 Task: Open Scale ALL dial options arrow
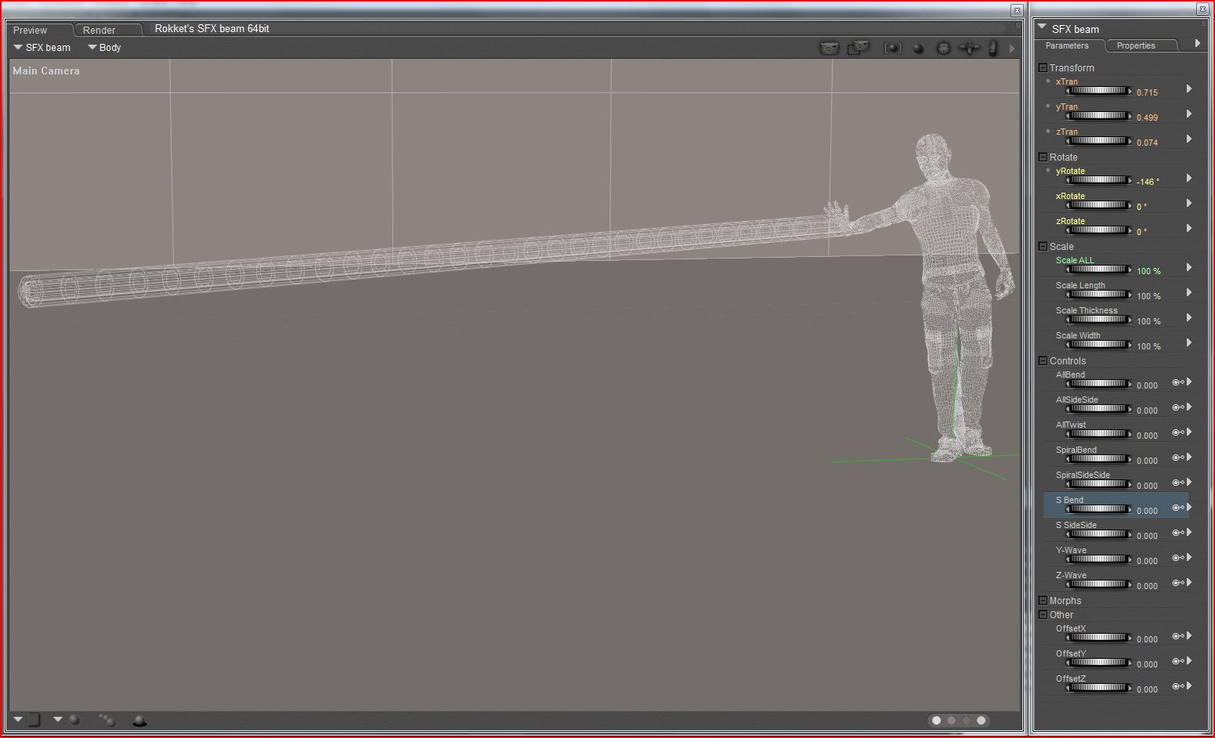[1189, 267]
